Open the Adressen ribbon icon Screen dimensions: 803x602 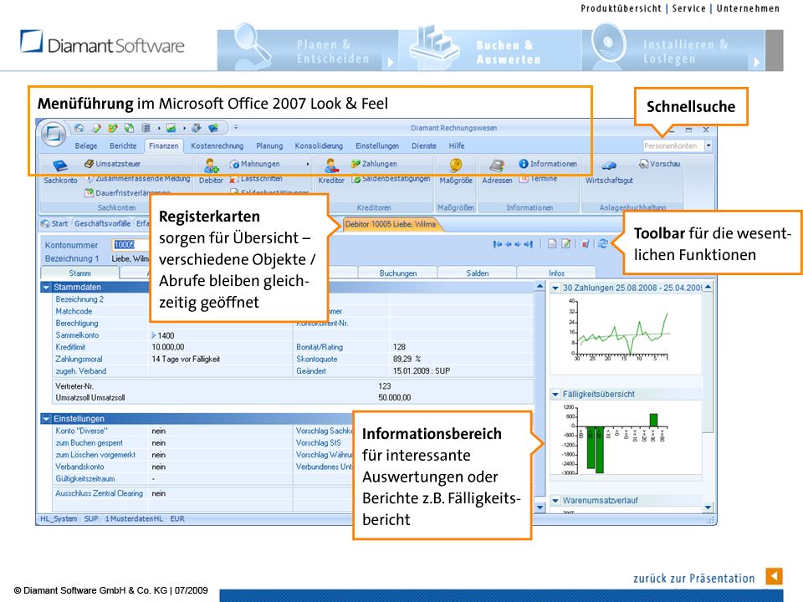(497, 165)
